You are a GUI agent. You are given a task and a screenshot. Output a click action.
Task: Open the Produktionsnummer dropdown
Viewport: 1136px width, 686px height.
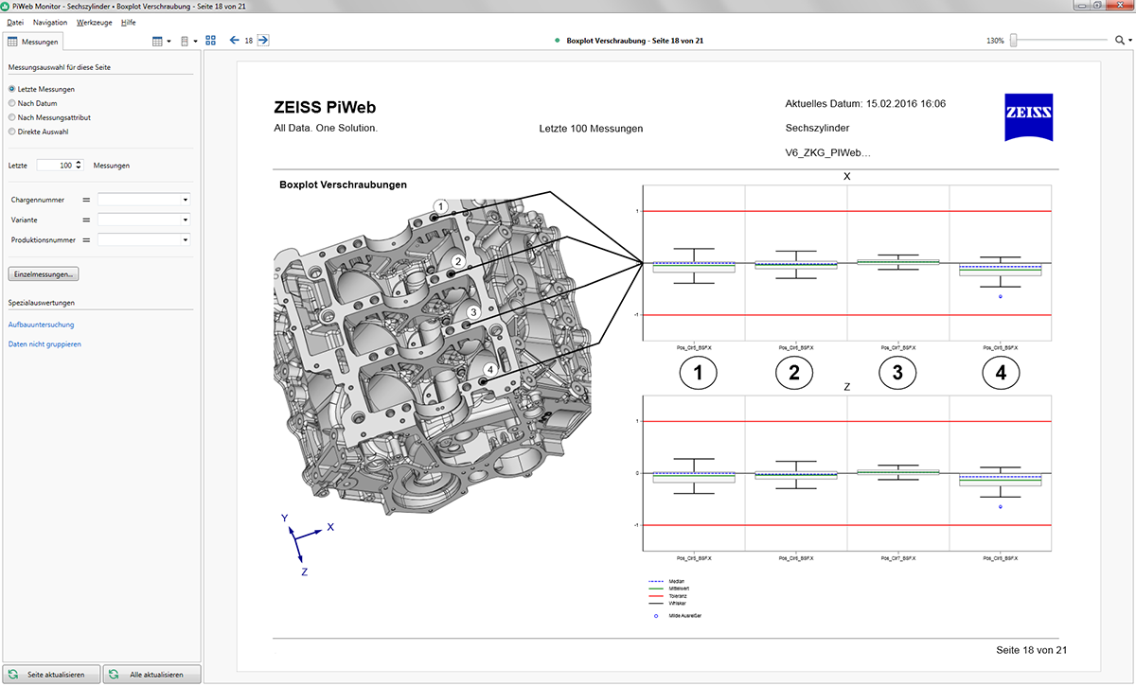point(144,239)
